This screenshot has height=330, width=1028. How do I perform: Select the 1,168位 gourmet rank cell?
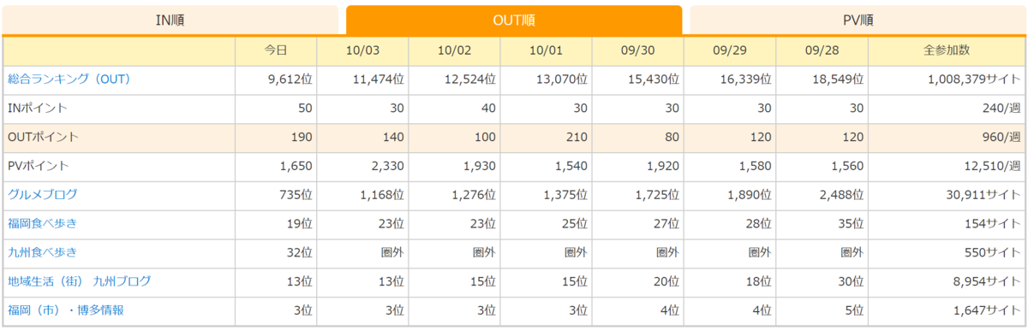click(x=363, y=195)
